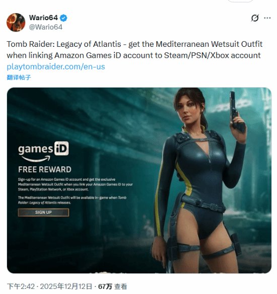This screenshot has width=277, height=294.
Task: Open Wario64's profile avatar picture
Action: click(16, 22)
